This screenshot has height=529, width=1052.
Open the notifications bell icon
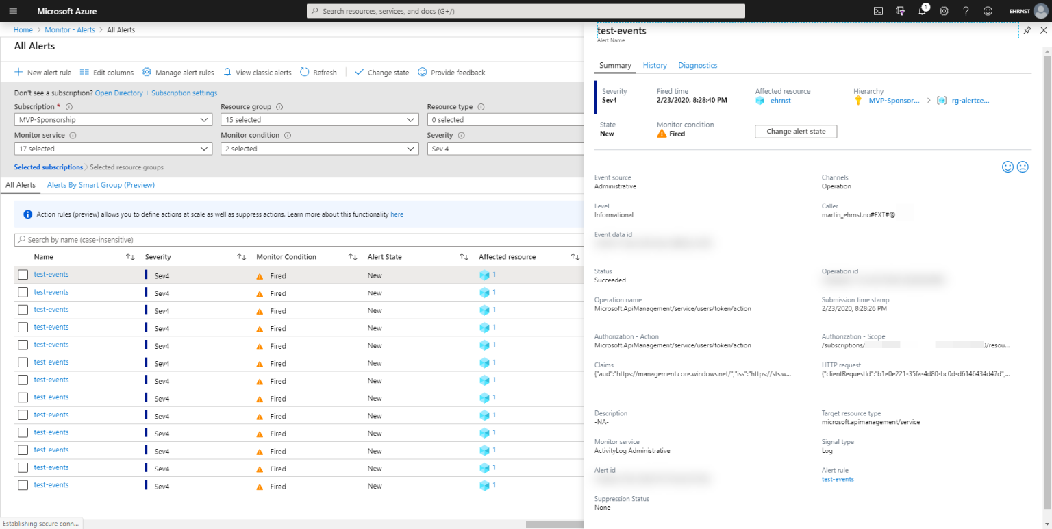922,11
